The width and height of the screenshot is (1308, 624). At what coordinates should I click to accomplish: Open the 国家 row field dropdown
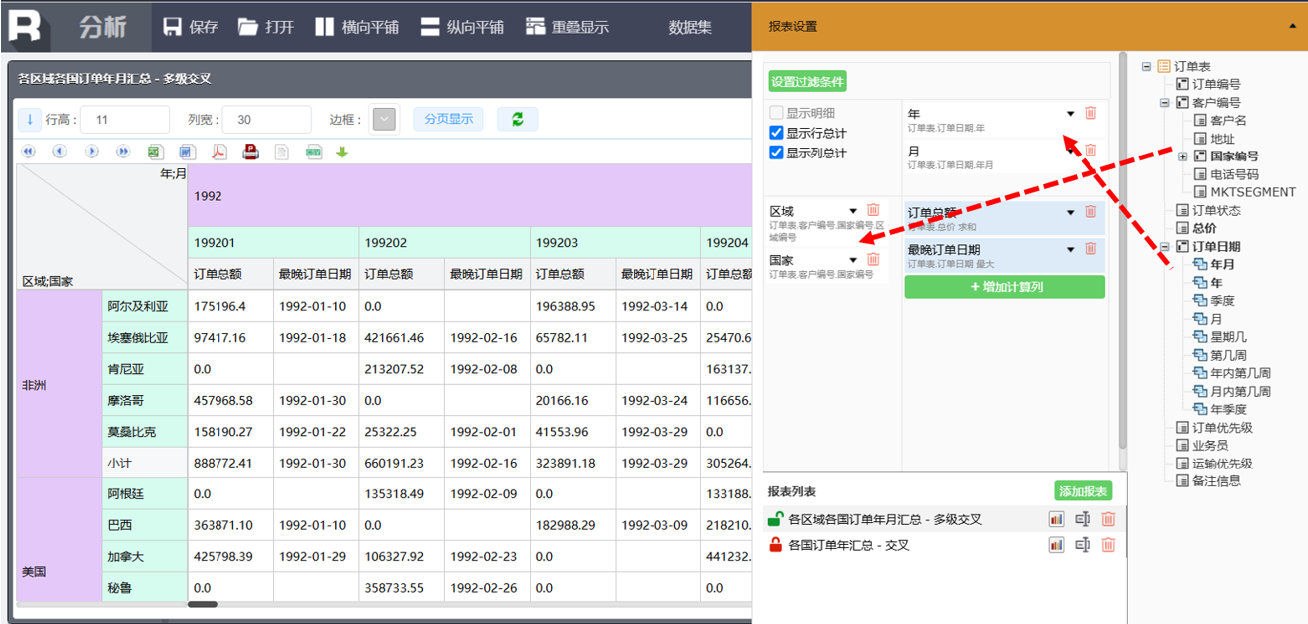(853, 260)
